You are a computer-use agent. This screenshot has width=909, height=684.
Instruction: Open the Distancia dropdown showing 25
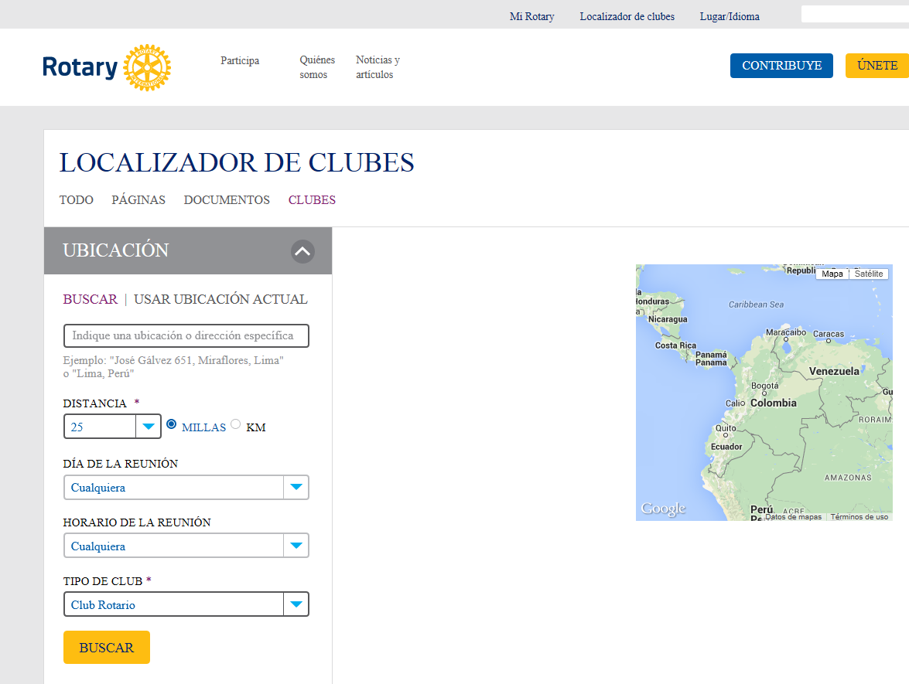[112, 427]
